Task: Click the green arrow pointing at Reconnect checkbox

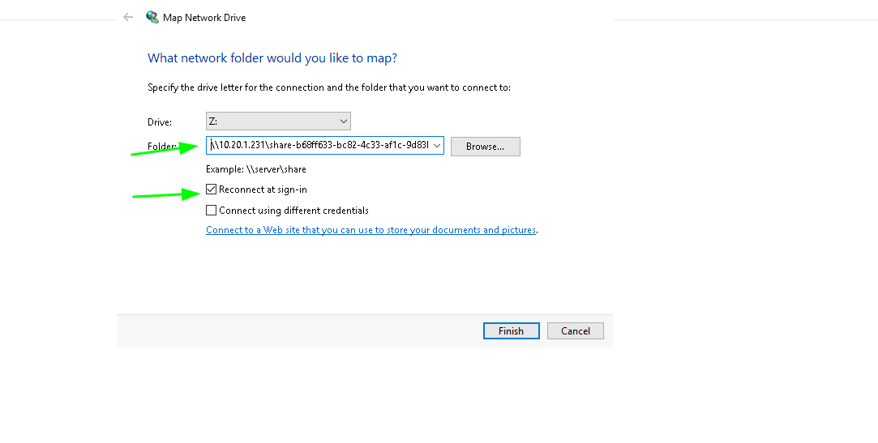Action: point(165,194)
